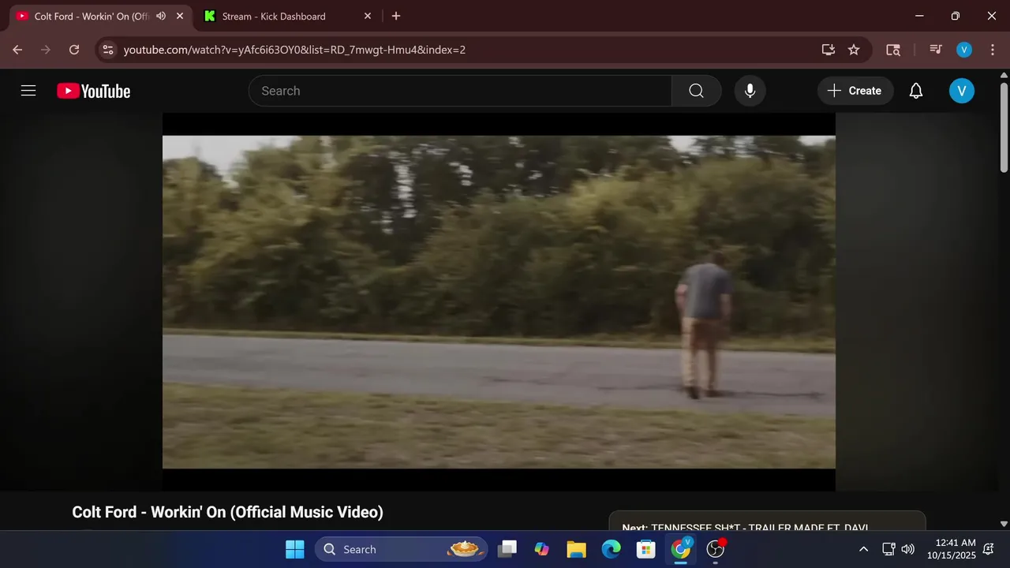This screenshot has width=1010, height=568.
Task: Bookmark this page with the star
Action: coord(854,50)
